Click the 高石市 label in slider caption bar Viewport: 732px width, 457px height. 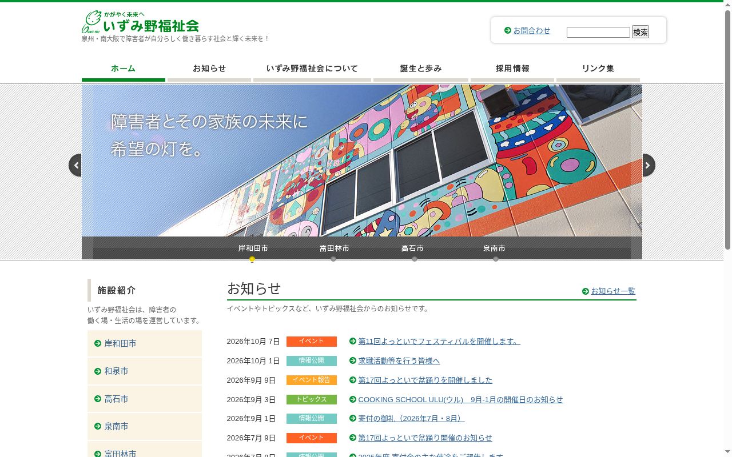tap(412, 248)
